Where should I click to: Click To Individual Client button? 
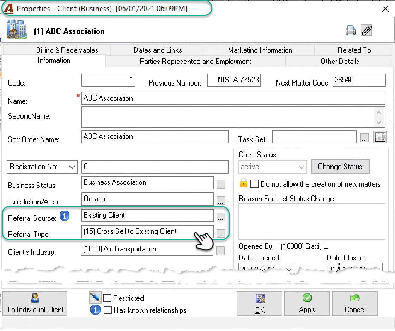(35, 303)
